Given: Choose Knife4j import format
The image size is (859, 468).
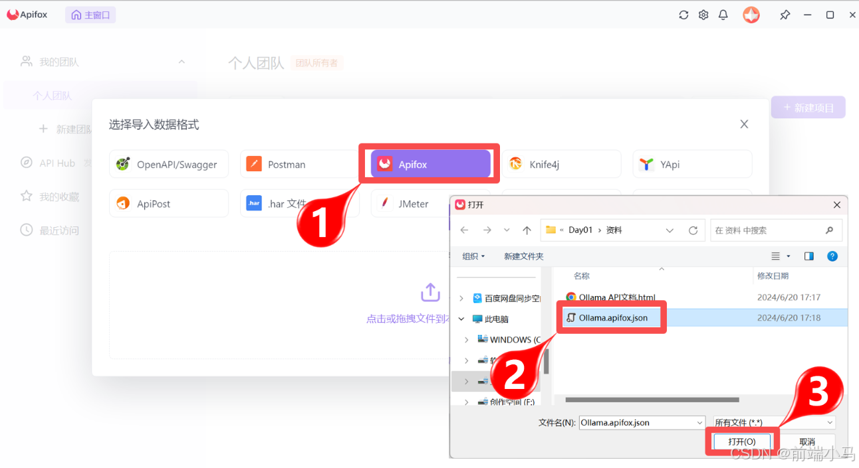Looking at the screenshot, I should pyautogui.click(x=561, y=164).
